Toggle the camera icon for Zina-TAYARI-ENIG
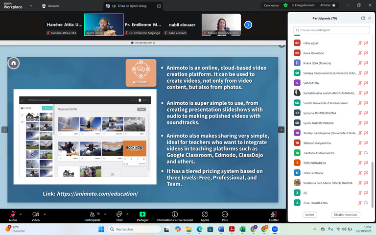This screenshot has height=235, width=376. [x=366, y=203]
